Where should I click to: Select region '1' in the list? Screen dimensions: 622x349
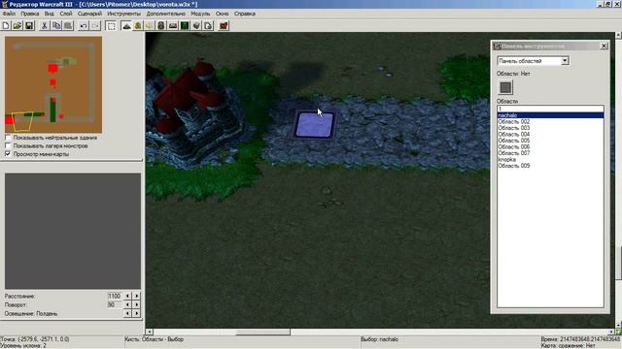(551, 109)
